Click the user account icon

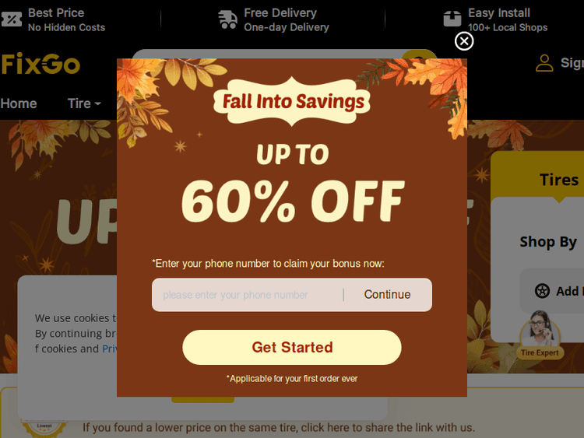coord(544,63)
